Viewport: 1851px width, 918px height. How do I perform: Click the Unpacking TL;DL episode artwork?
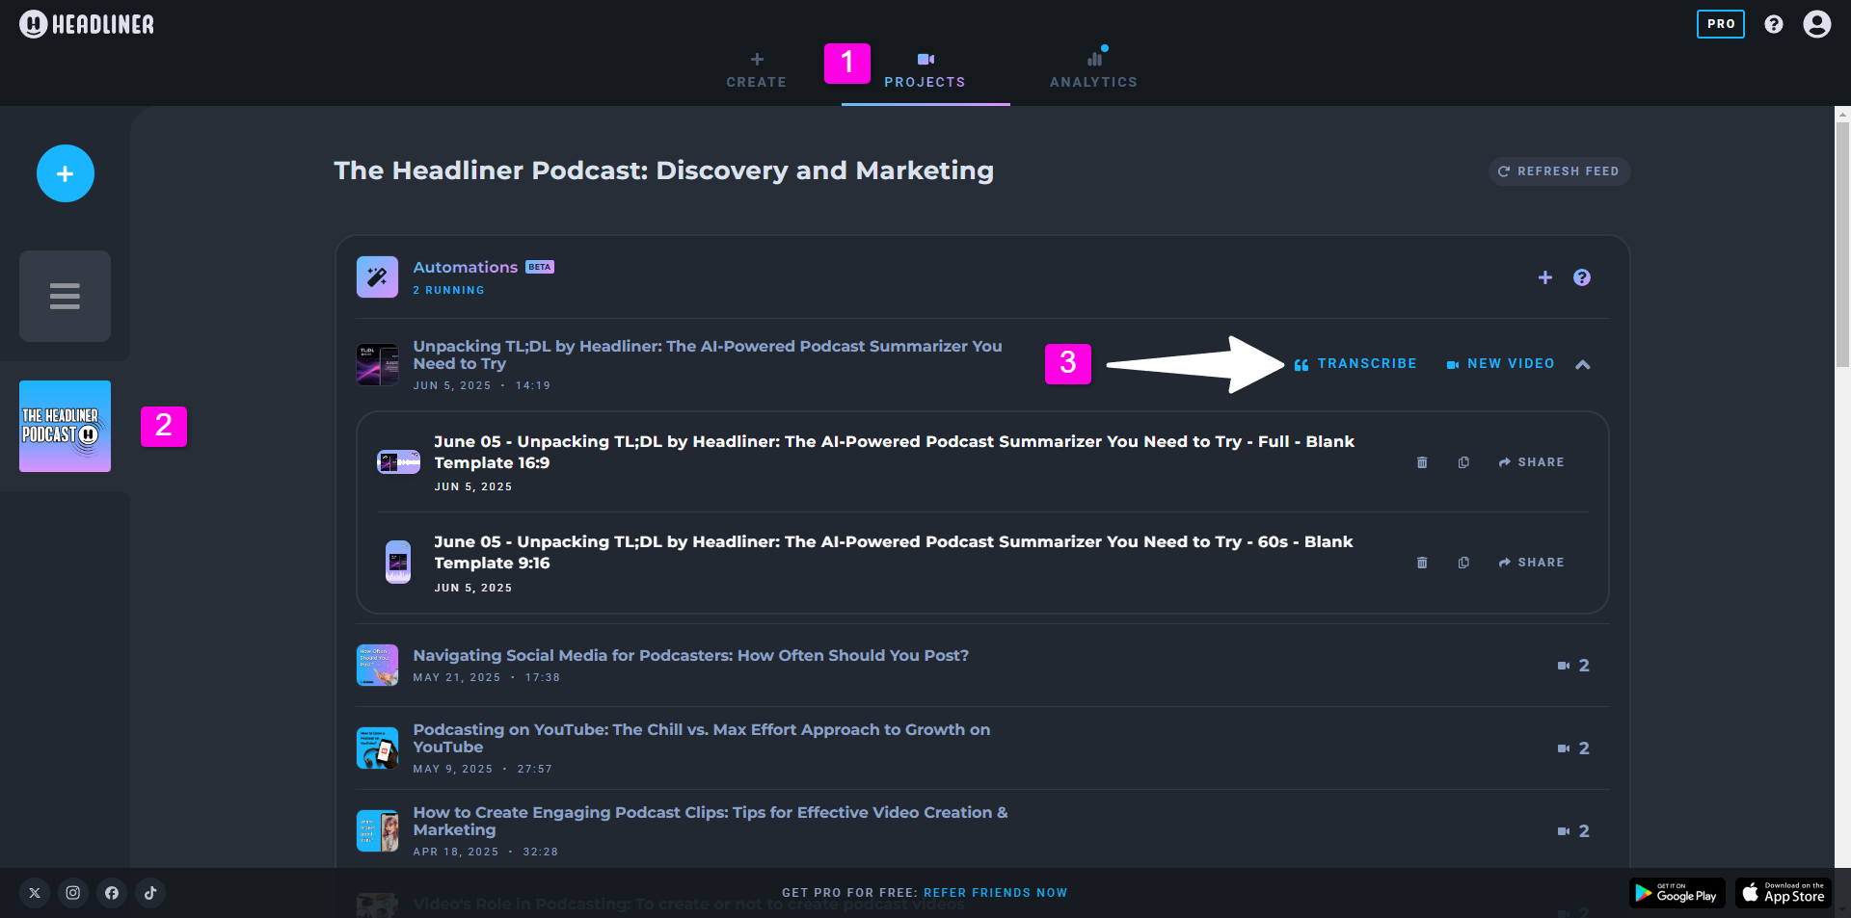(x=377, y=364)
